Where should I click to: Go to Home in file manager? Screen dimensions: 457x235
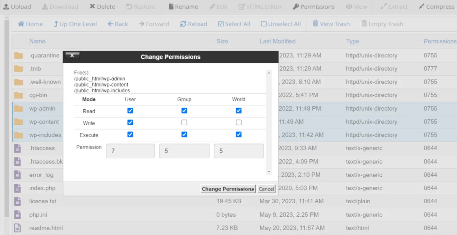30,24
